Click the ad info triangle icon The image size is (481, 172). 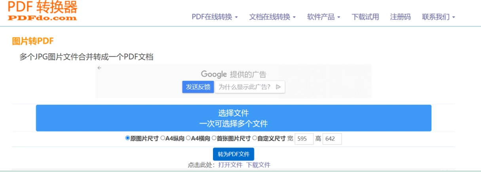(x=278, y=87)
